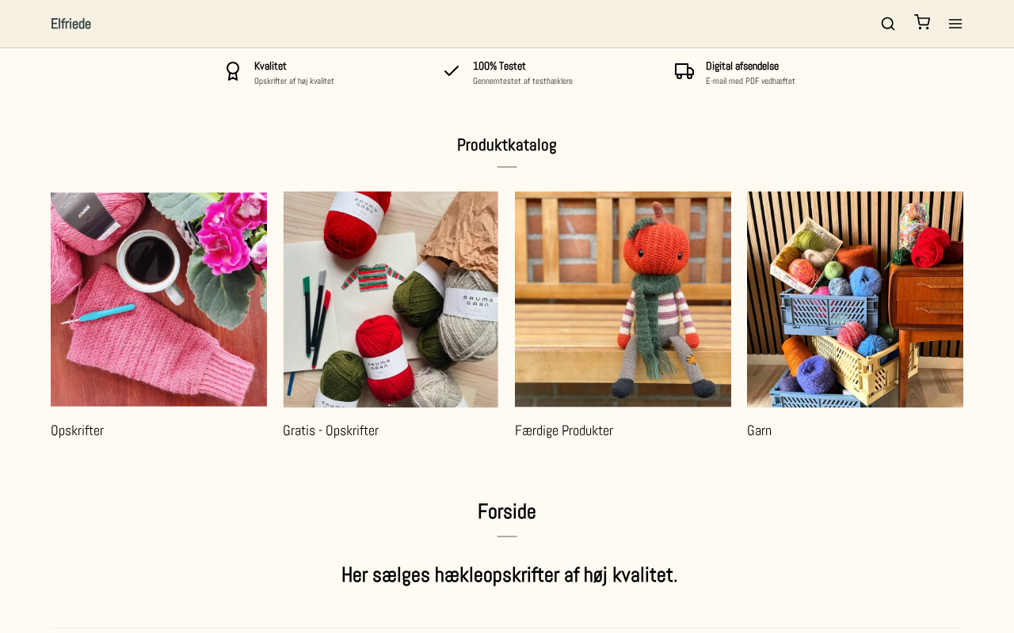
Task: Click the yarn crates thumbnail
Action: pyautogui.click(x=855, y=299)
